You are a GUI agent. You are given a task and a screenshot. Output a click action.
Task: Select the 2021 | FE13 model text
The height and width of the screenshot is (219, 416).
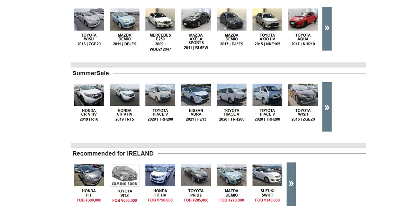pos(196,120)
